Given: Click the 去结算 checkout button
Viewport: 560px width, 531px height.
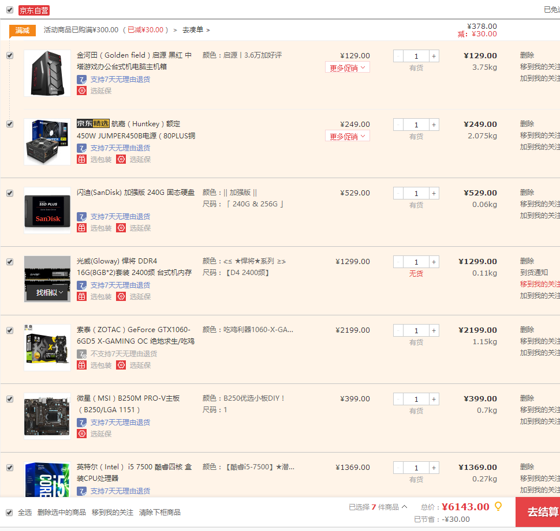Looking at the screenshot, I should point(538,512).
